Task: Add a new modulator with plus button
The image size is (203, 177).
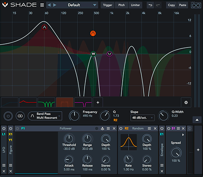Action: [x=198, y=150]
